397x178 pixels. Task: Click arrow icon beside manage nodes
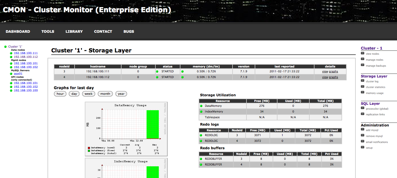coord(363,59)
